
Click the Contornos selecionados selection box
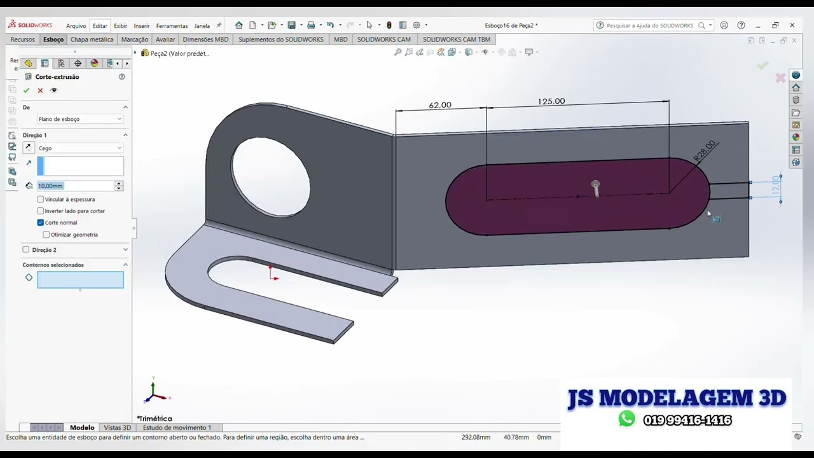[80, 280]
